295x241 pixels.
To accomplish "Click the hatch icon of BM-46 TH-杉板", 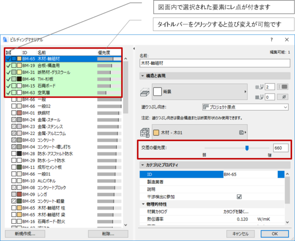I will pos(14,79).
